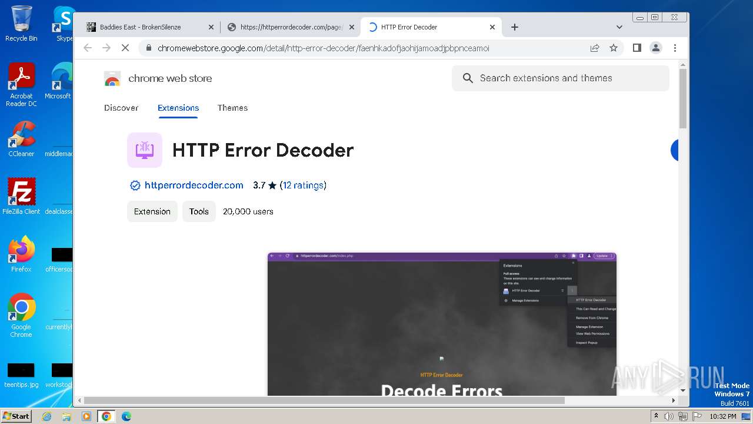Click the extension screenshot preview
Screen dimensions: 753x424
coord(442,324)
